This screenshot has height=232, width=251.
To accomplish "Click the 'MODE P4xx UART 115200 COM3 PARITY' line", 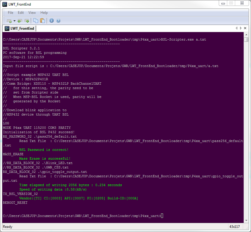I will pos(37,128).
